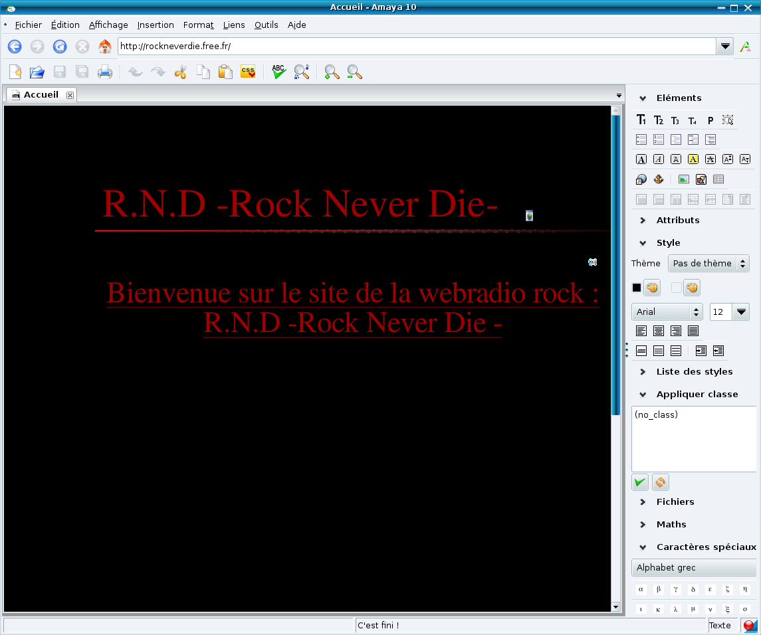Open the Thème dropdown
The height and width of the screenshot is (635, 761).
pos(708,264)
